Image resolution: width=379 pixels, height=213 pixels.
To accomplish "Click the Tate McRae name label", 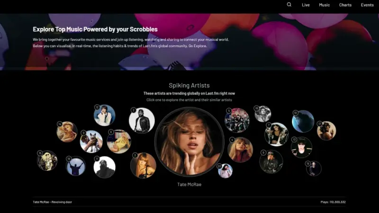I will tap(189, 184).
